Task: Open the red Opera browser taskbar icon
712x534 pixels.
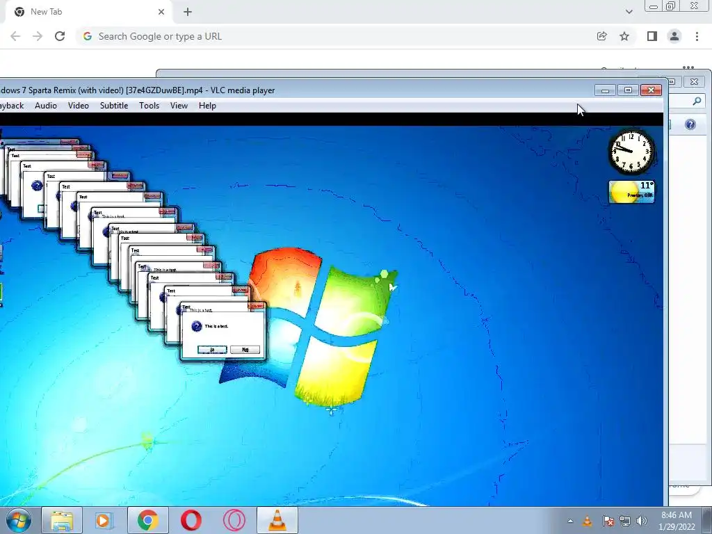Action: point(191,520)
